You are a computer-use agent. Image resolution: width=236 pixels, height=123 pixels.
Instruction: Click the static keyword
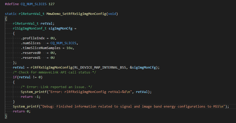[x=11, y=14]
